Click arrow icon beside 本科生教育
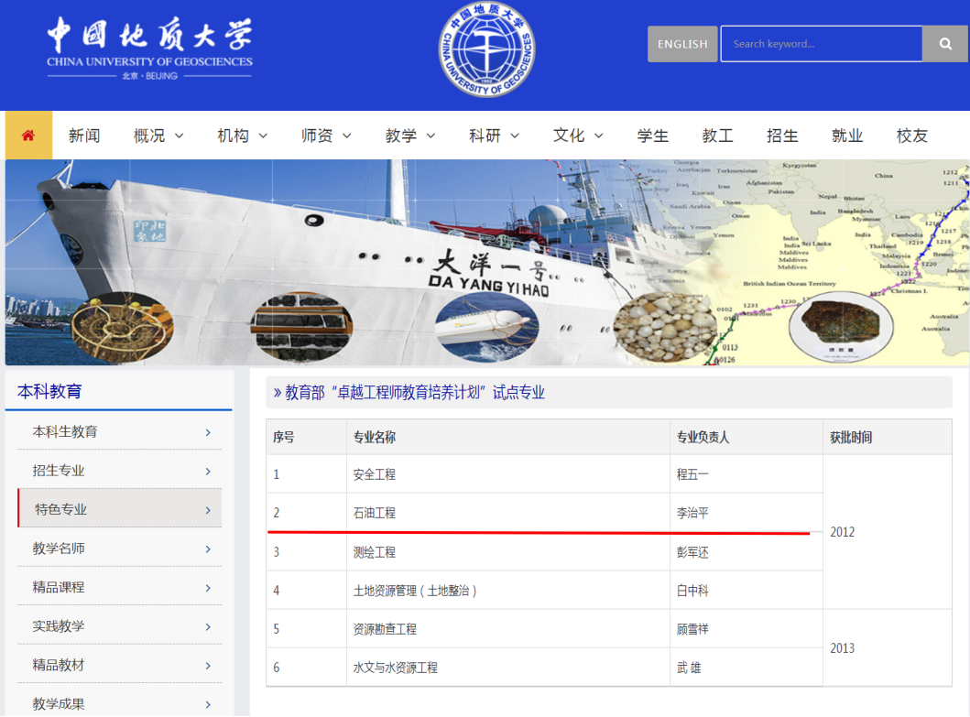970x717 pixels. 208,432
